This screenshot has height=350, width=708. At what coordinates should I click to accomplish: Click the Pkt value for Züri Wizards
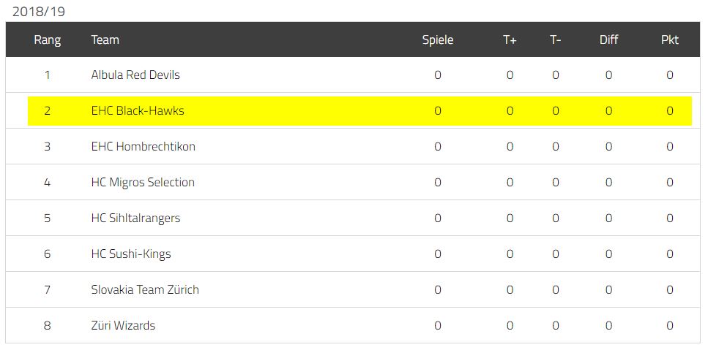(x=670, y=325)
